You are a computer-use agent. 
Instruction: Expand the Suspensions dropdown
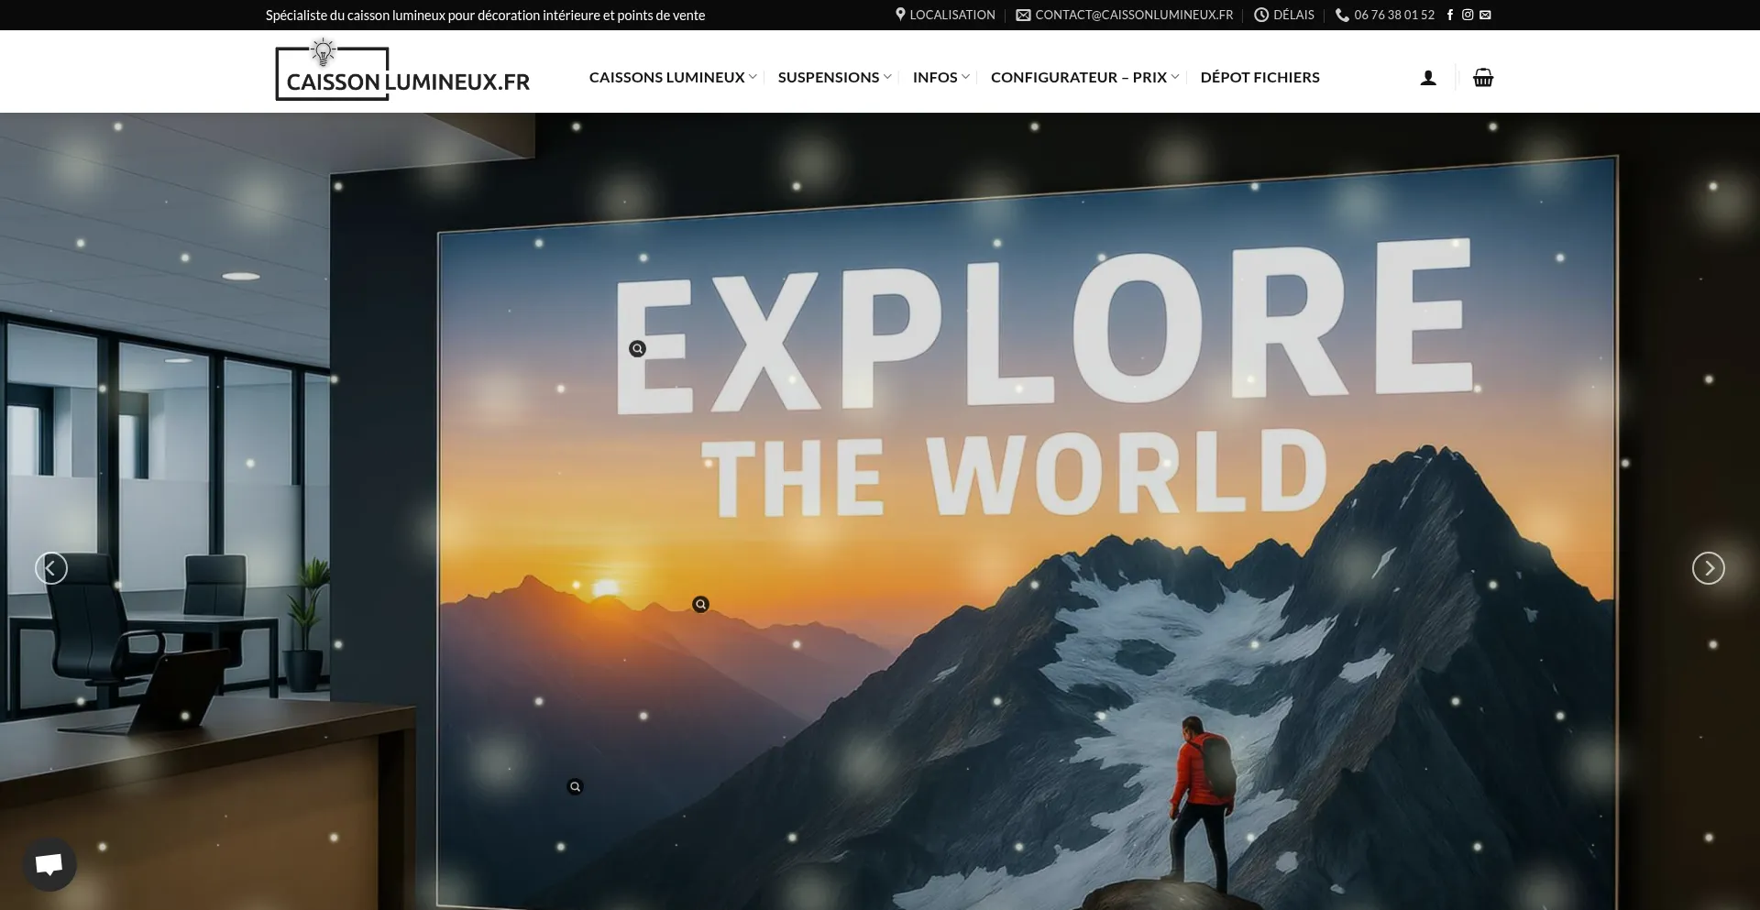[834, 78]
